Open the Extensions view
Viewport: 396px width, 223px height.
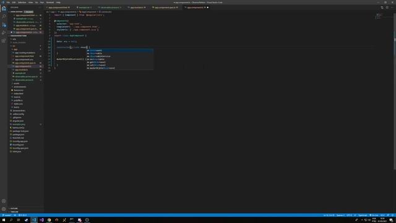pos(4,41)
